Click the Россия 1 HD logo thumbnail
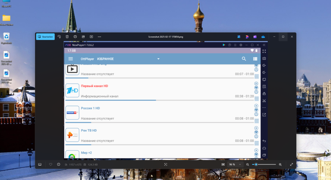Viewport: 331px width, 180px height. [x=72, y=113]
